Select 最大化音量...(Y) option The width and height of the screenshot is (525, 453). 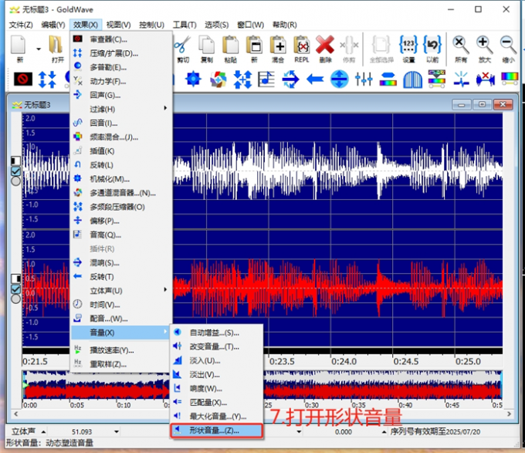point(216,416)
